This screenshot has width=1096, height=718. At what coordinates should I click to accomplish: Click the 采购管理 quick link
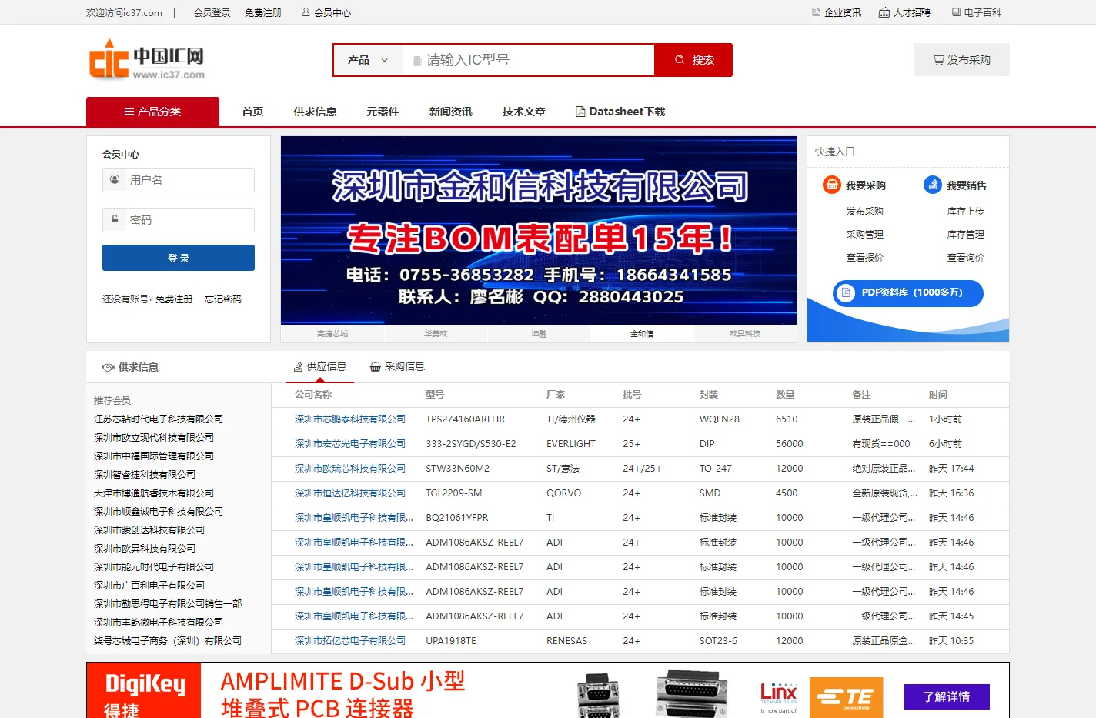(864, 234)
